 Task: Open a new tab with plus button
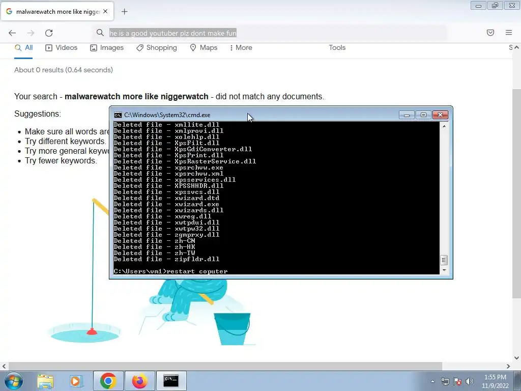click(124, 12)
